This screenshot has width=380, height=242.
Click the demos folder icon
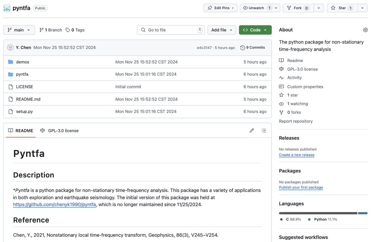[10, 62]
